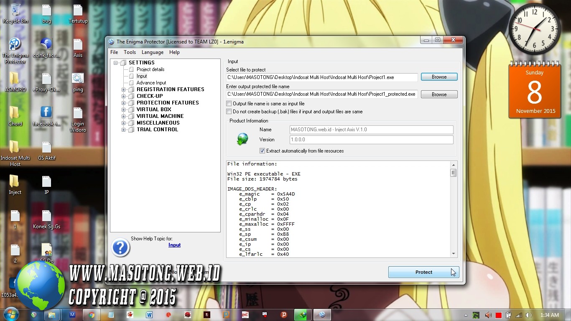Image resolution: width=571 pixels, height=321 pixels.
Task: Tick Do not create backup files checkbox
Action: pyautogui.click(x=229, y=112)
